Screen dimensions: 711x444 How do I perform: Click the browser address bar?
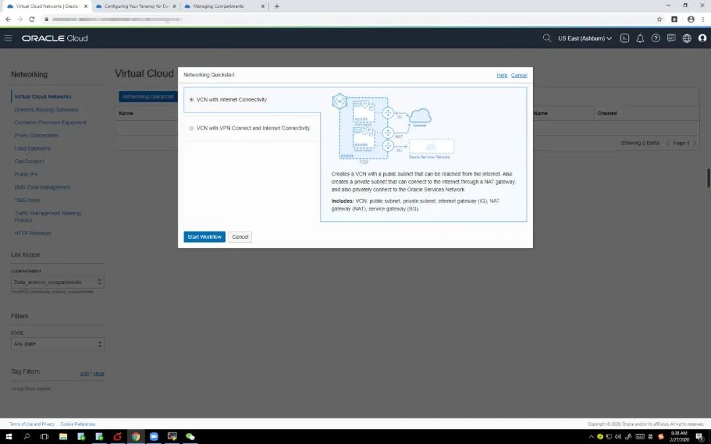click(349, 19)
